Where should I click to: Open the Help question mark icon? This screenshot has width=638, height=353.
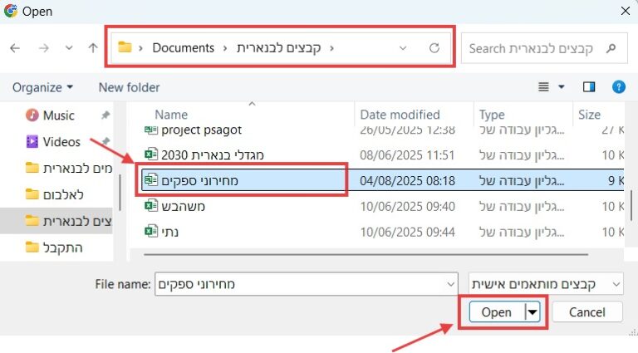[618, 86]
